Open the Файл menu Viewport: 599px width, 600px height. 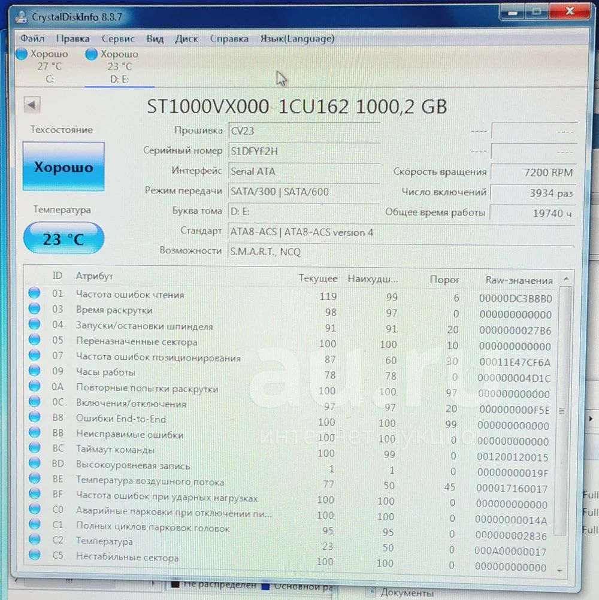[32, 39]
